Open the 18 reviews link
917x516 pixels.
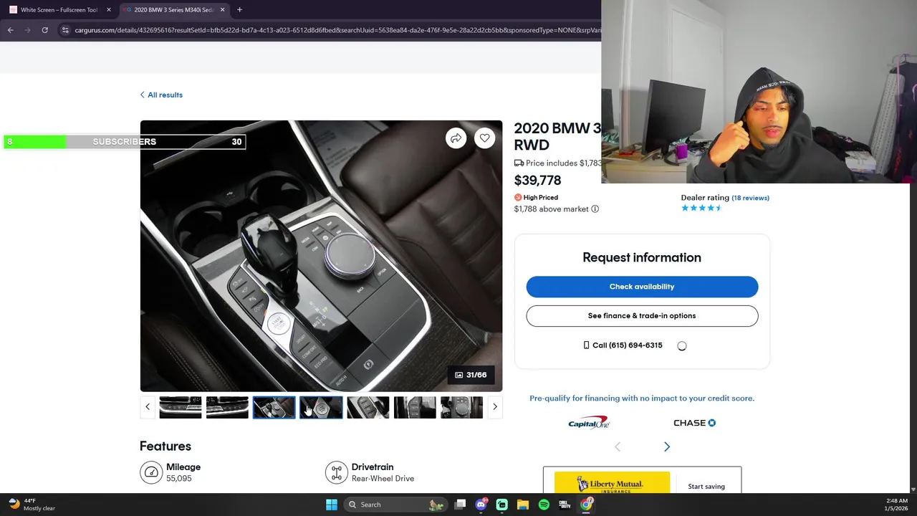[750, 198]
